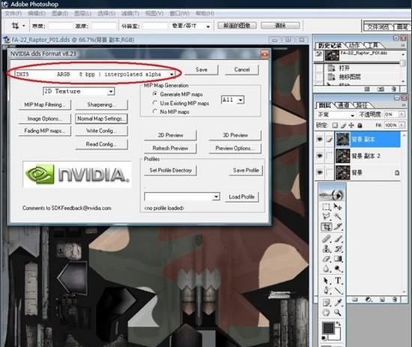Click Save in NVIDIA dds dialog
This screenshot has height=347, width=412.
pos(202,70)
